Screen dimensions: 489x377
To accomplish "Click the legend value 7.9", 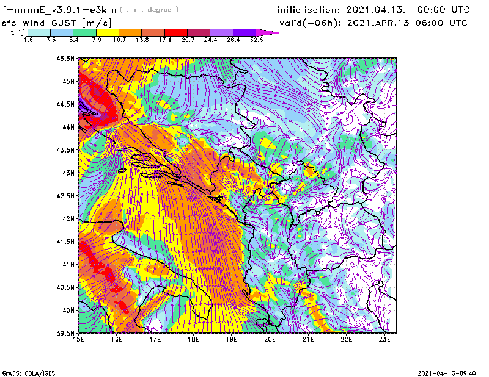I will [x=97, y=40].
